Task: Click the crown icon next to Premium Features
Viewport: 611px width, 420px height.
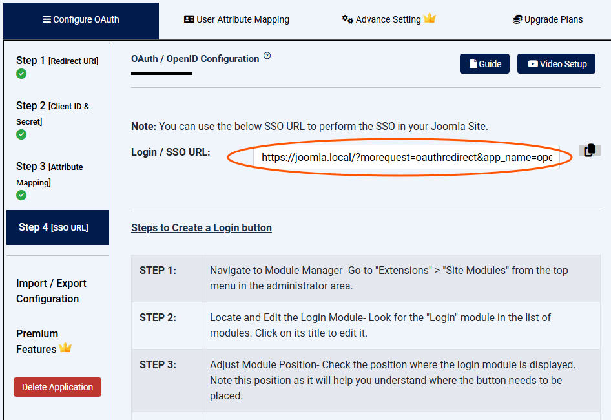Action: tap(65, 348)
